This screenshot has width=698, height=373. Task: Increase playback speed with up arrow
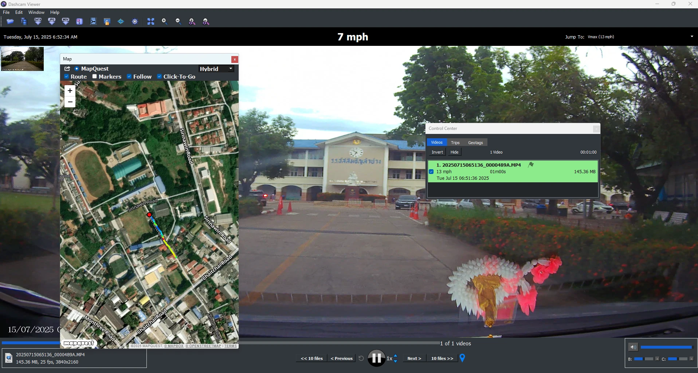396,356
